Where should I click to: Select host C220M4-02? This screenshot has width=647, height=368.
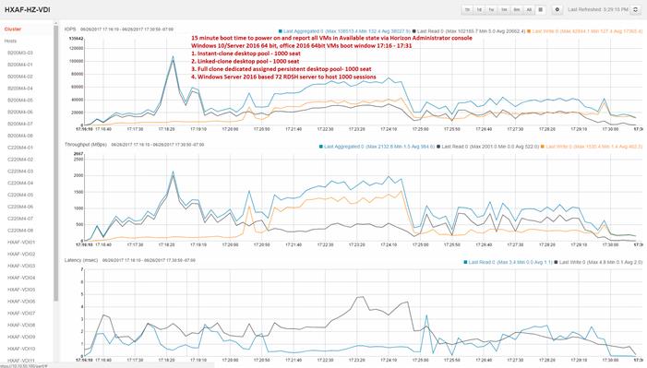(x=20, y=160)
